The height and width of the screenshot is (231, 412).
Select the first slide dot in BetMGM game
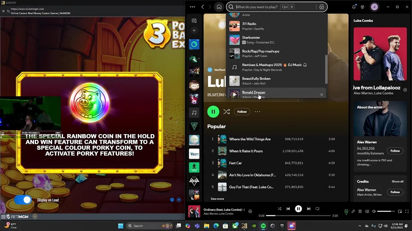click(172, 200)
